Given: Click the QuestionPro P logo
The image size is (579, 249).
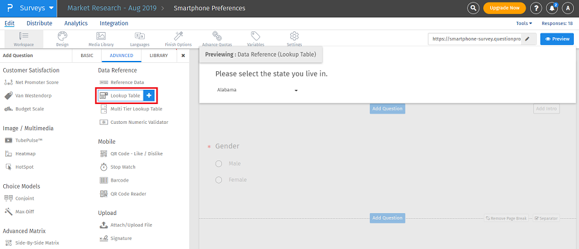Looking at the screenshot, I should coord(10,8).
